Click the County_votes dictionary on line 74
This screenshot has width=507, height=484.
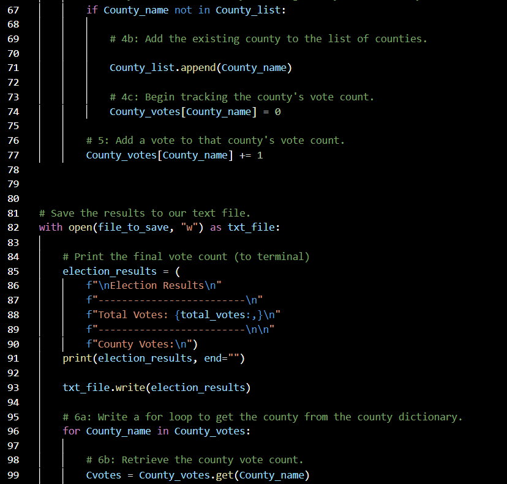pyautogui.click(x=145, y=111)
